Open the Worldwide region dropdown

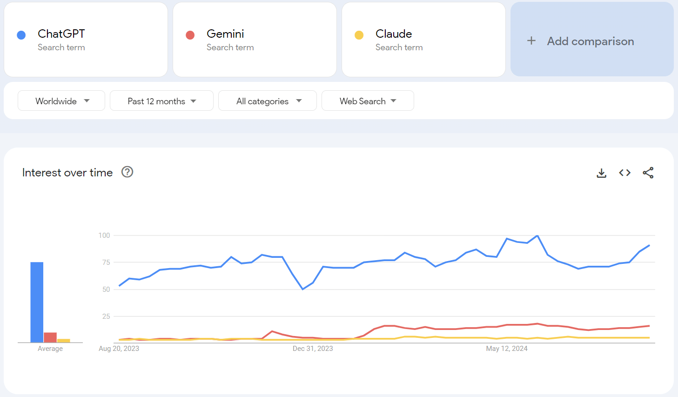coord(61,101)
